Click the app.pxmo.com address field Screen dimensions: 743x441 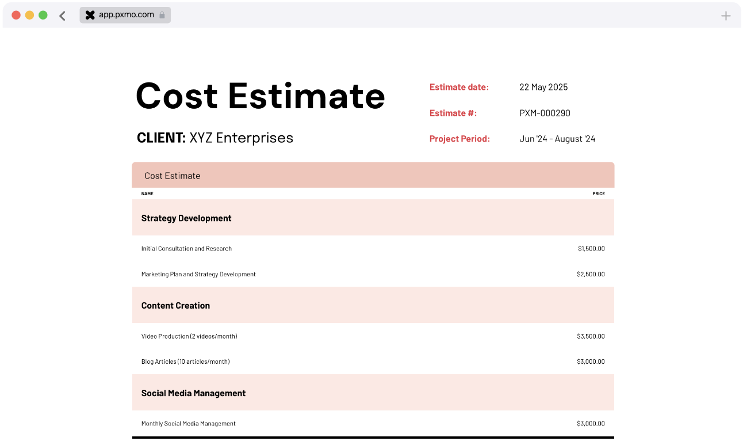point(126,15)
